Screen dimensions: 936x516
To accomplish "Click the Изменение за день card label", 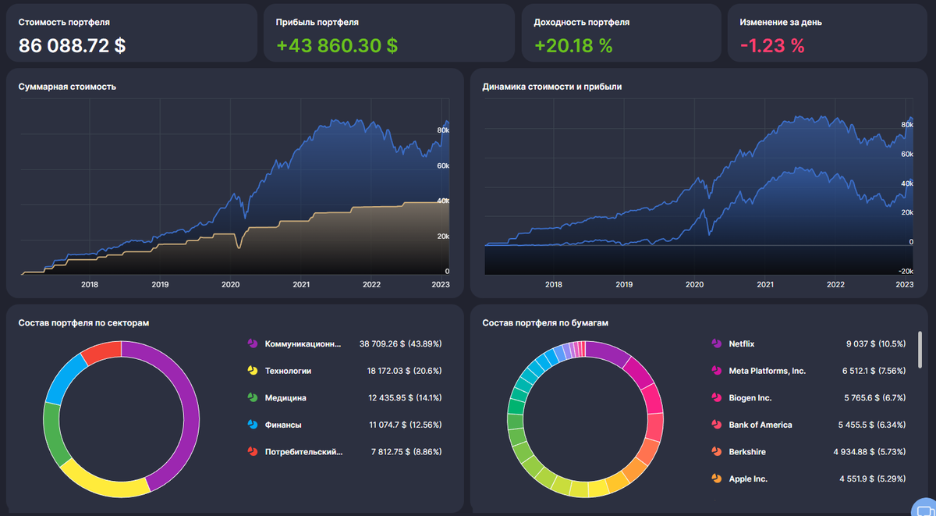I will pyautogui.click(x=781, y=22).
